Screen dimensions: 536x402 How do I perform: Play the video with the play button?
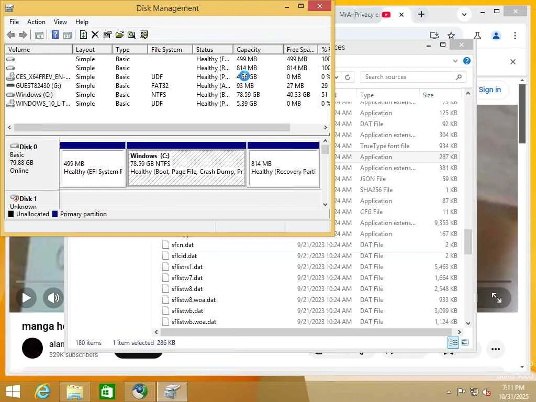click(x=26, y=298)
